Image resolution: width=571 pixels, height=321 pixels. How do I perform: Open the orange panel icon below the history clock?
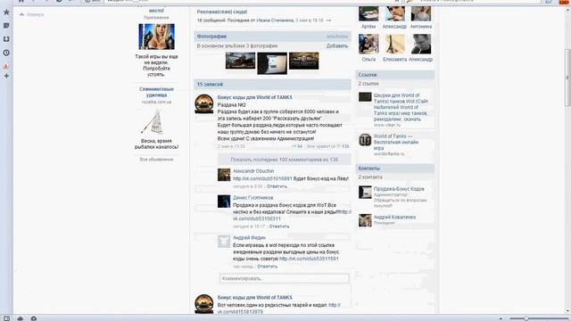coord(6,66)
